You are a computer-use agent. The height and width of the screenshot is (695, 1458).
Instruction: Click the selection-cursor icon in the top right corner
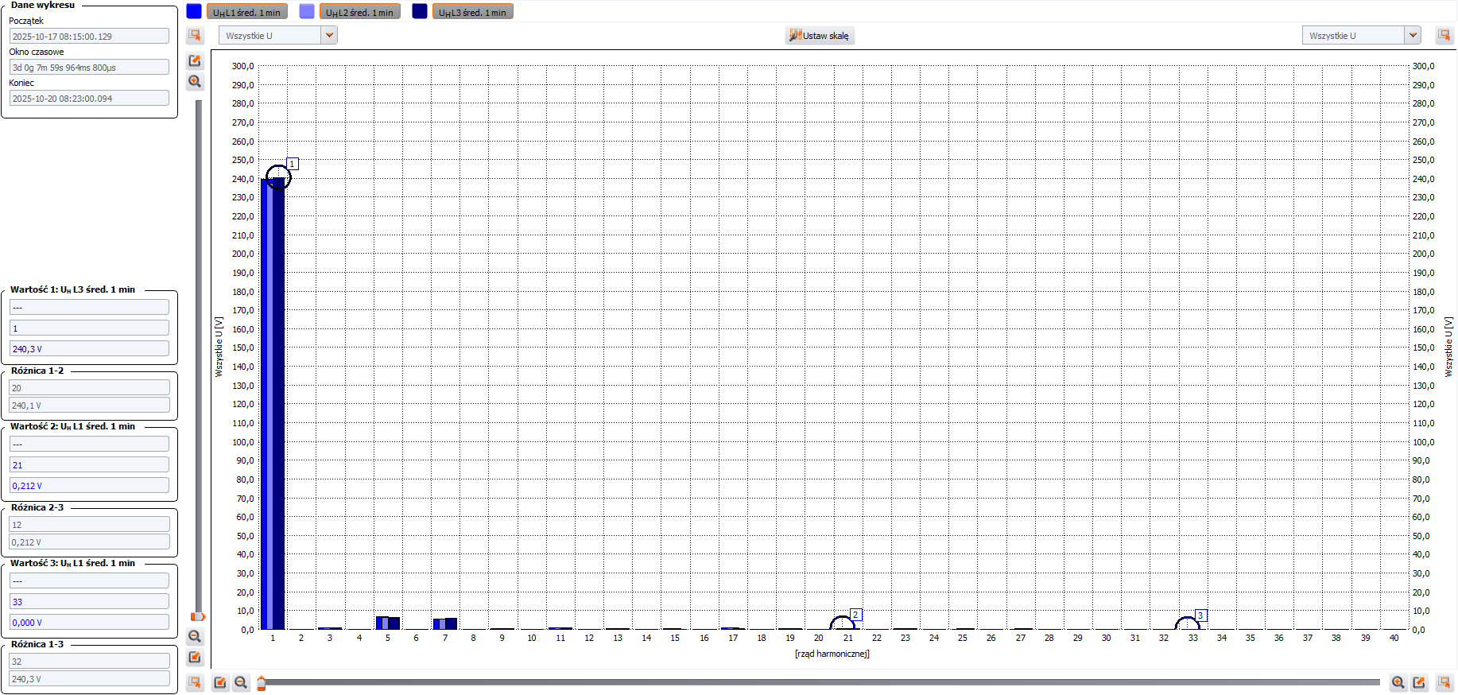coord(1444,36)
